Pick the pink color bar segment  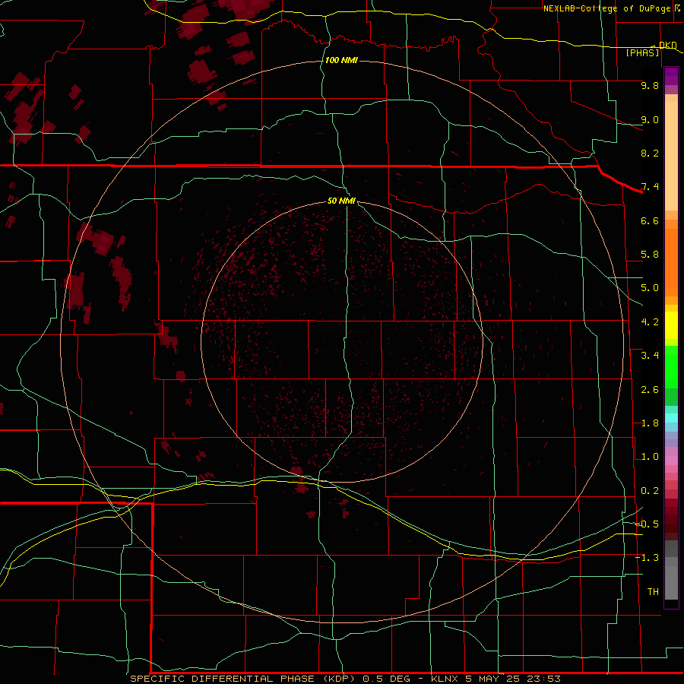671,461
